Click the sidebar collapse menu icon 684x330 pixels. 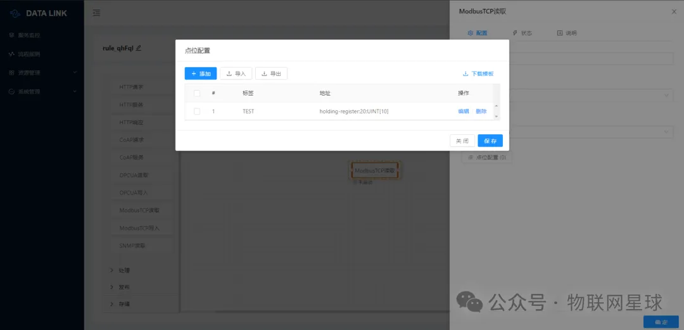(96, 13)
